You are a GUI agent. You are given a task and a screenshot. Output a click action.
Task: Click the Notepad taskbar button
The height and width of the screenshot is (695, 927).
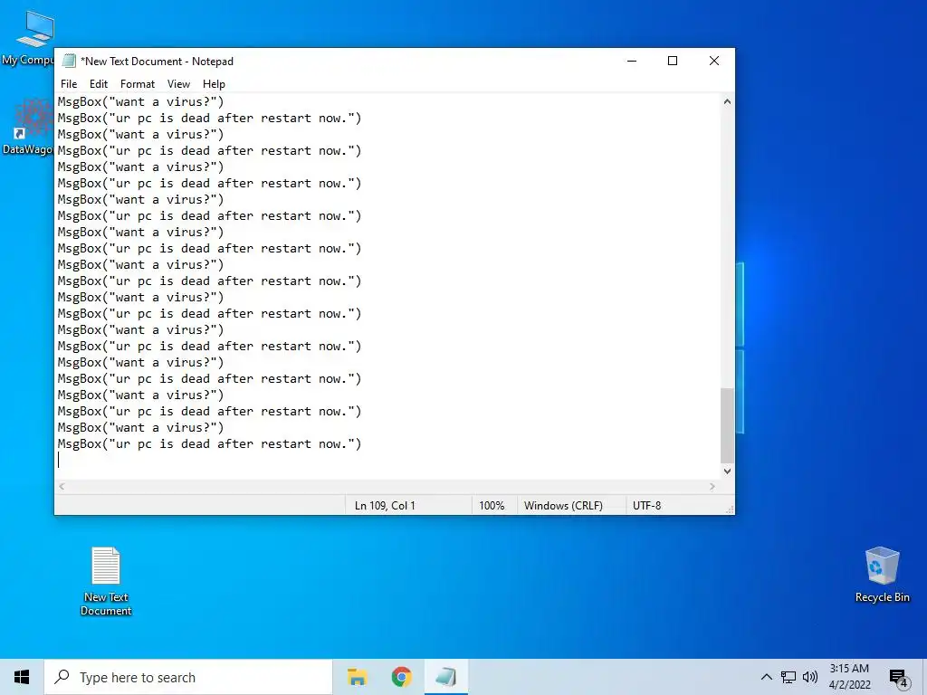pos(445,677)
